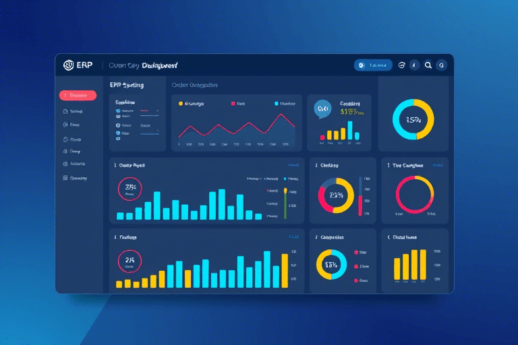Click the large cyan and yellow donut chart
Image resolution: width=518 pixels, height=345 pixels.
pyautogui.click(x=413, y=119)
